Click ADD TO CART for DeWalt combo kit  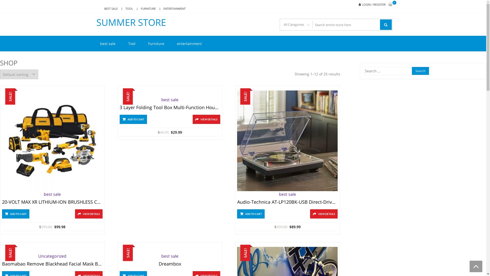pyautogui.click(x=16, y=214)
